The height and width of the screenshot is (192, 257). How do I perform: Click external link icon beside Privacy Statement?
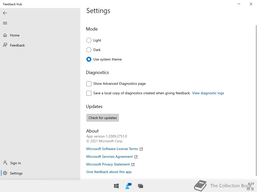pos(133,164)
